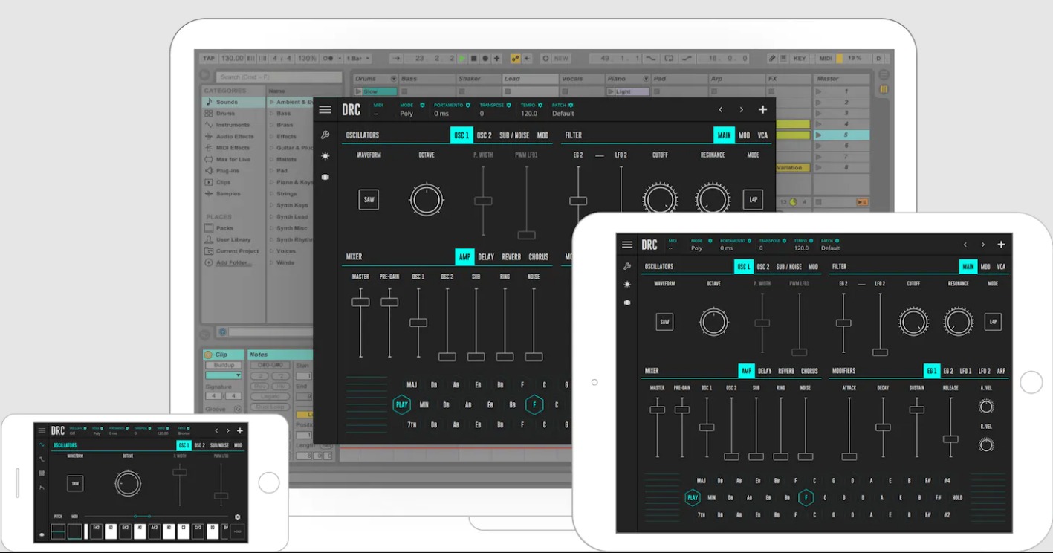Viewport: 1053px width, 553px height.
Task: Open the TEMPO settings gear in laptop DRC
Action: pyautogui.click(x=540, y=105)
